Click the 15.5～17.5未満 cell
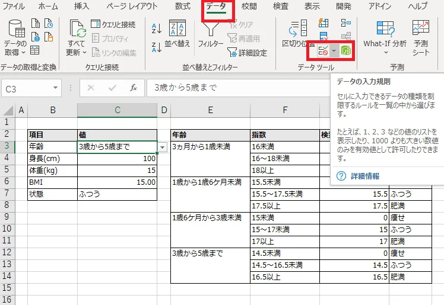The height and width of the screenshot is (305, 444). pyautogui.click(x=285, y=194)
